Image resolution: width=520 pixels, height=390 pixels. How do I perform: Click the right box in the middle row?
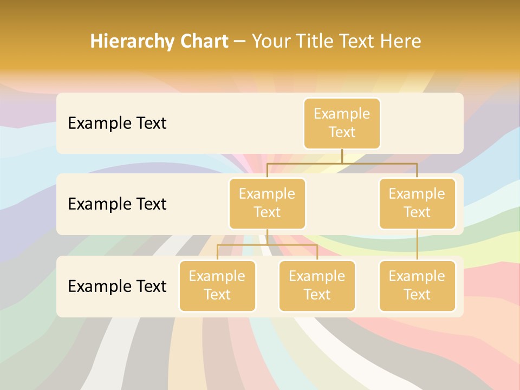417,204
